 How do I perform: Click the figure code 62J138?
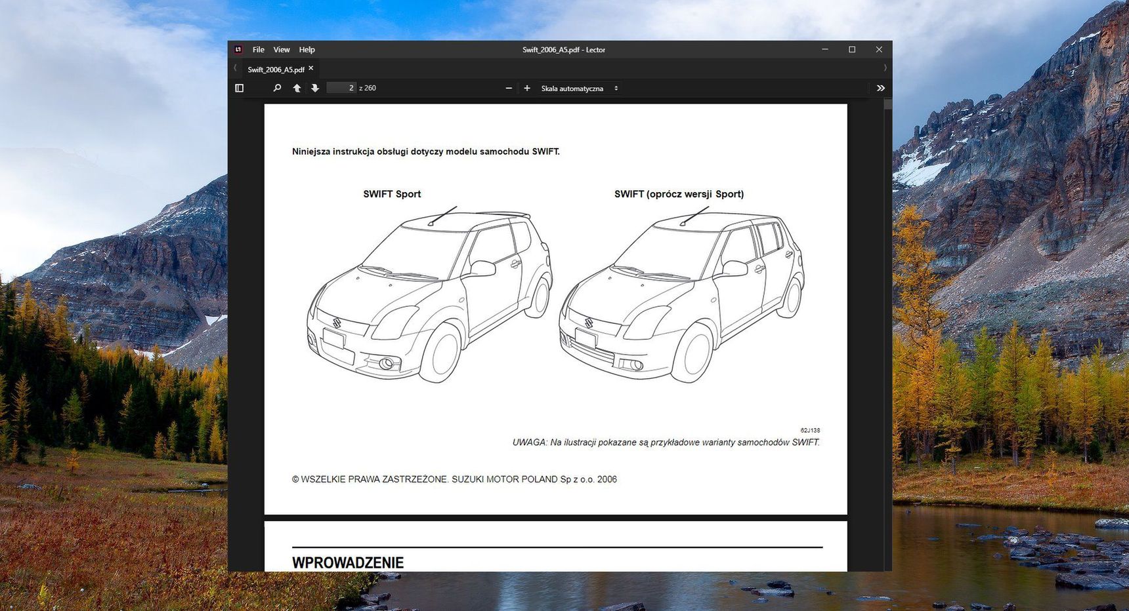(x=810, y=431)
